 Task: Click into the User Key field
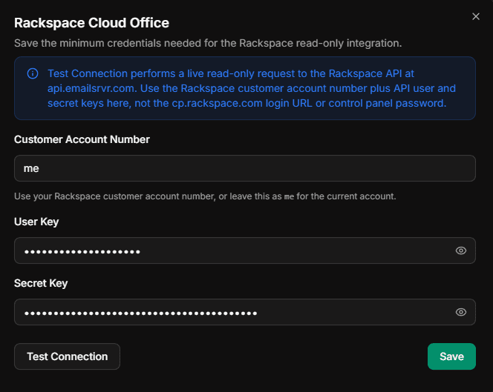click(245, 250)
